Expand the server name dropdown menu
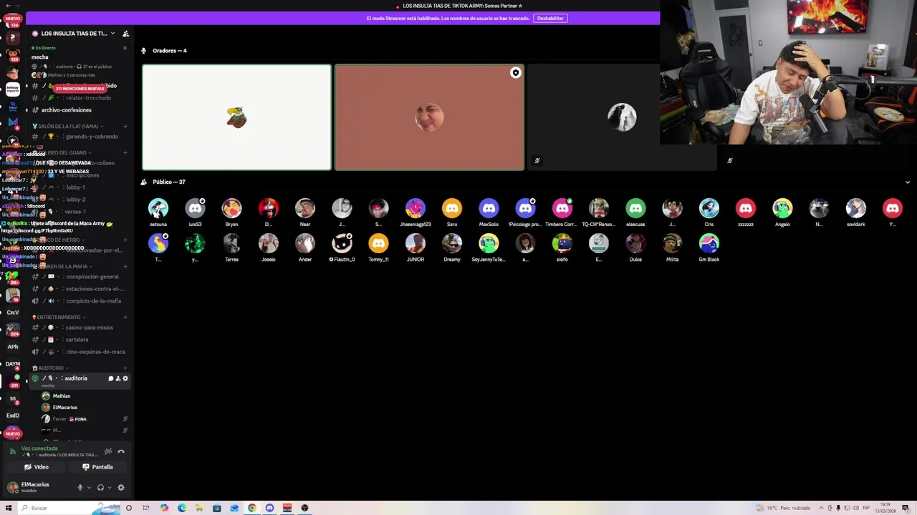This screenshot has width=917, height=515. [x=112, y=34]
